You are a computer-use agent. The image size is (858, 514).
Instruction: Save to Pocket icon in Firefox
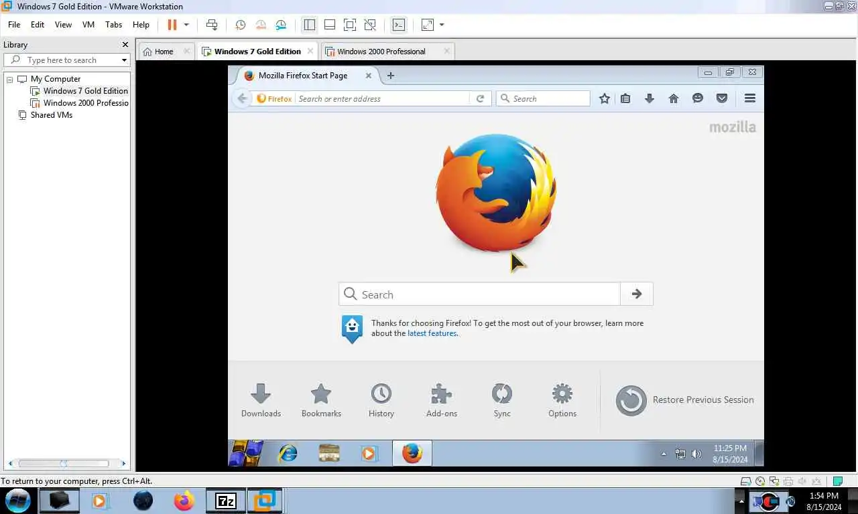click(722, 98)
